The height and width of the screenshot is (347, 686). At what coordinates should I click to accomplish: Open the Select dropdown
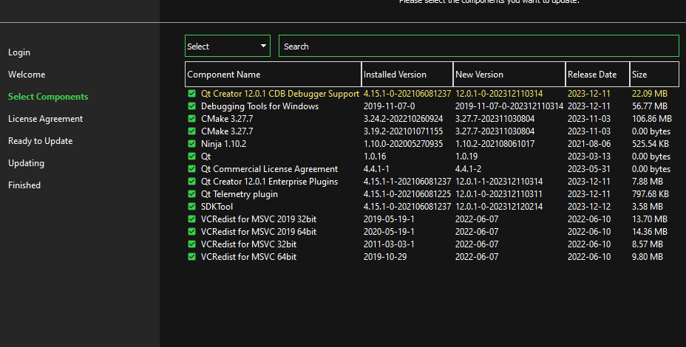(228, 46)
